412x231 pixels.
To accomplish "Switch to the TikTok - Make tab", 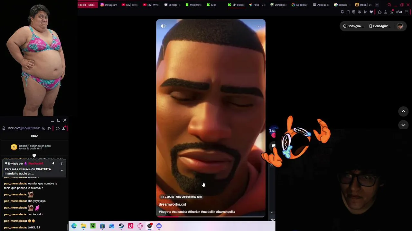I will tap(87, 5).
